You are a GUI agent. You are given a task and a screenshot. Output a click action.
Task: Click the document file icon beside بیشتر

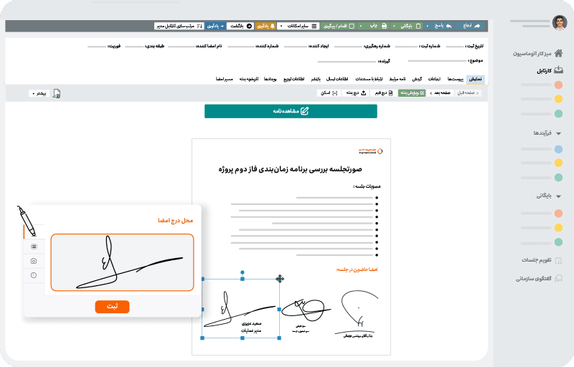(56, 93)
